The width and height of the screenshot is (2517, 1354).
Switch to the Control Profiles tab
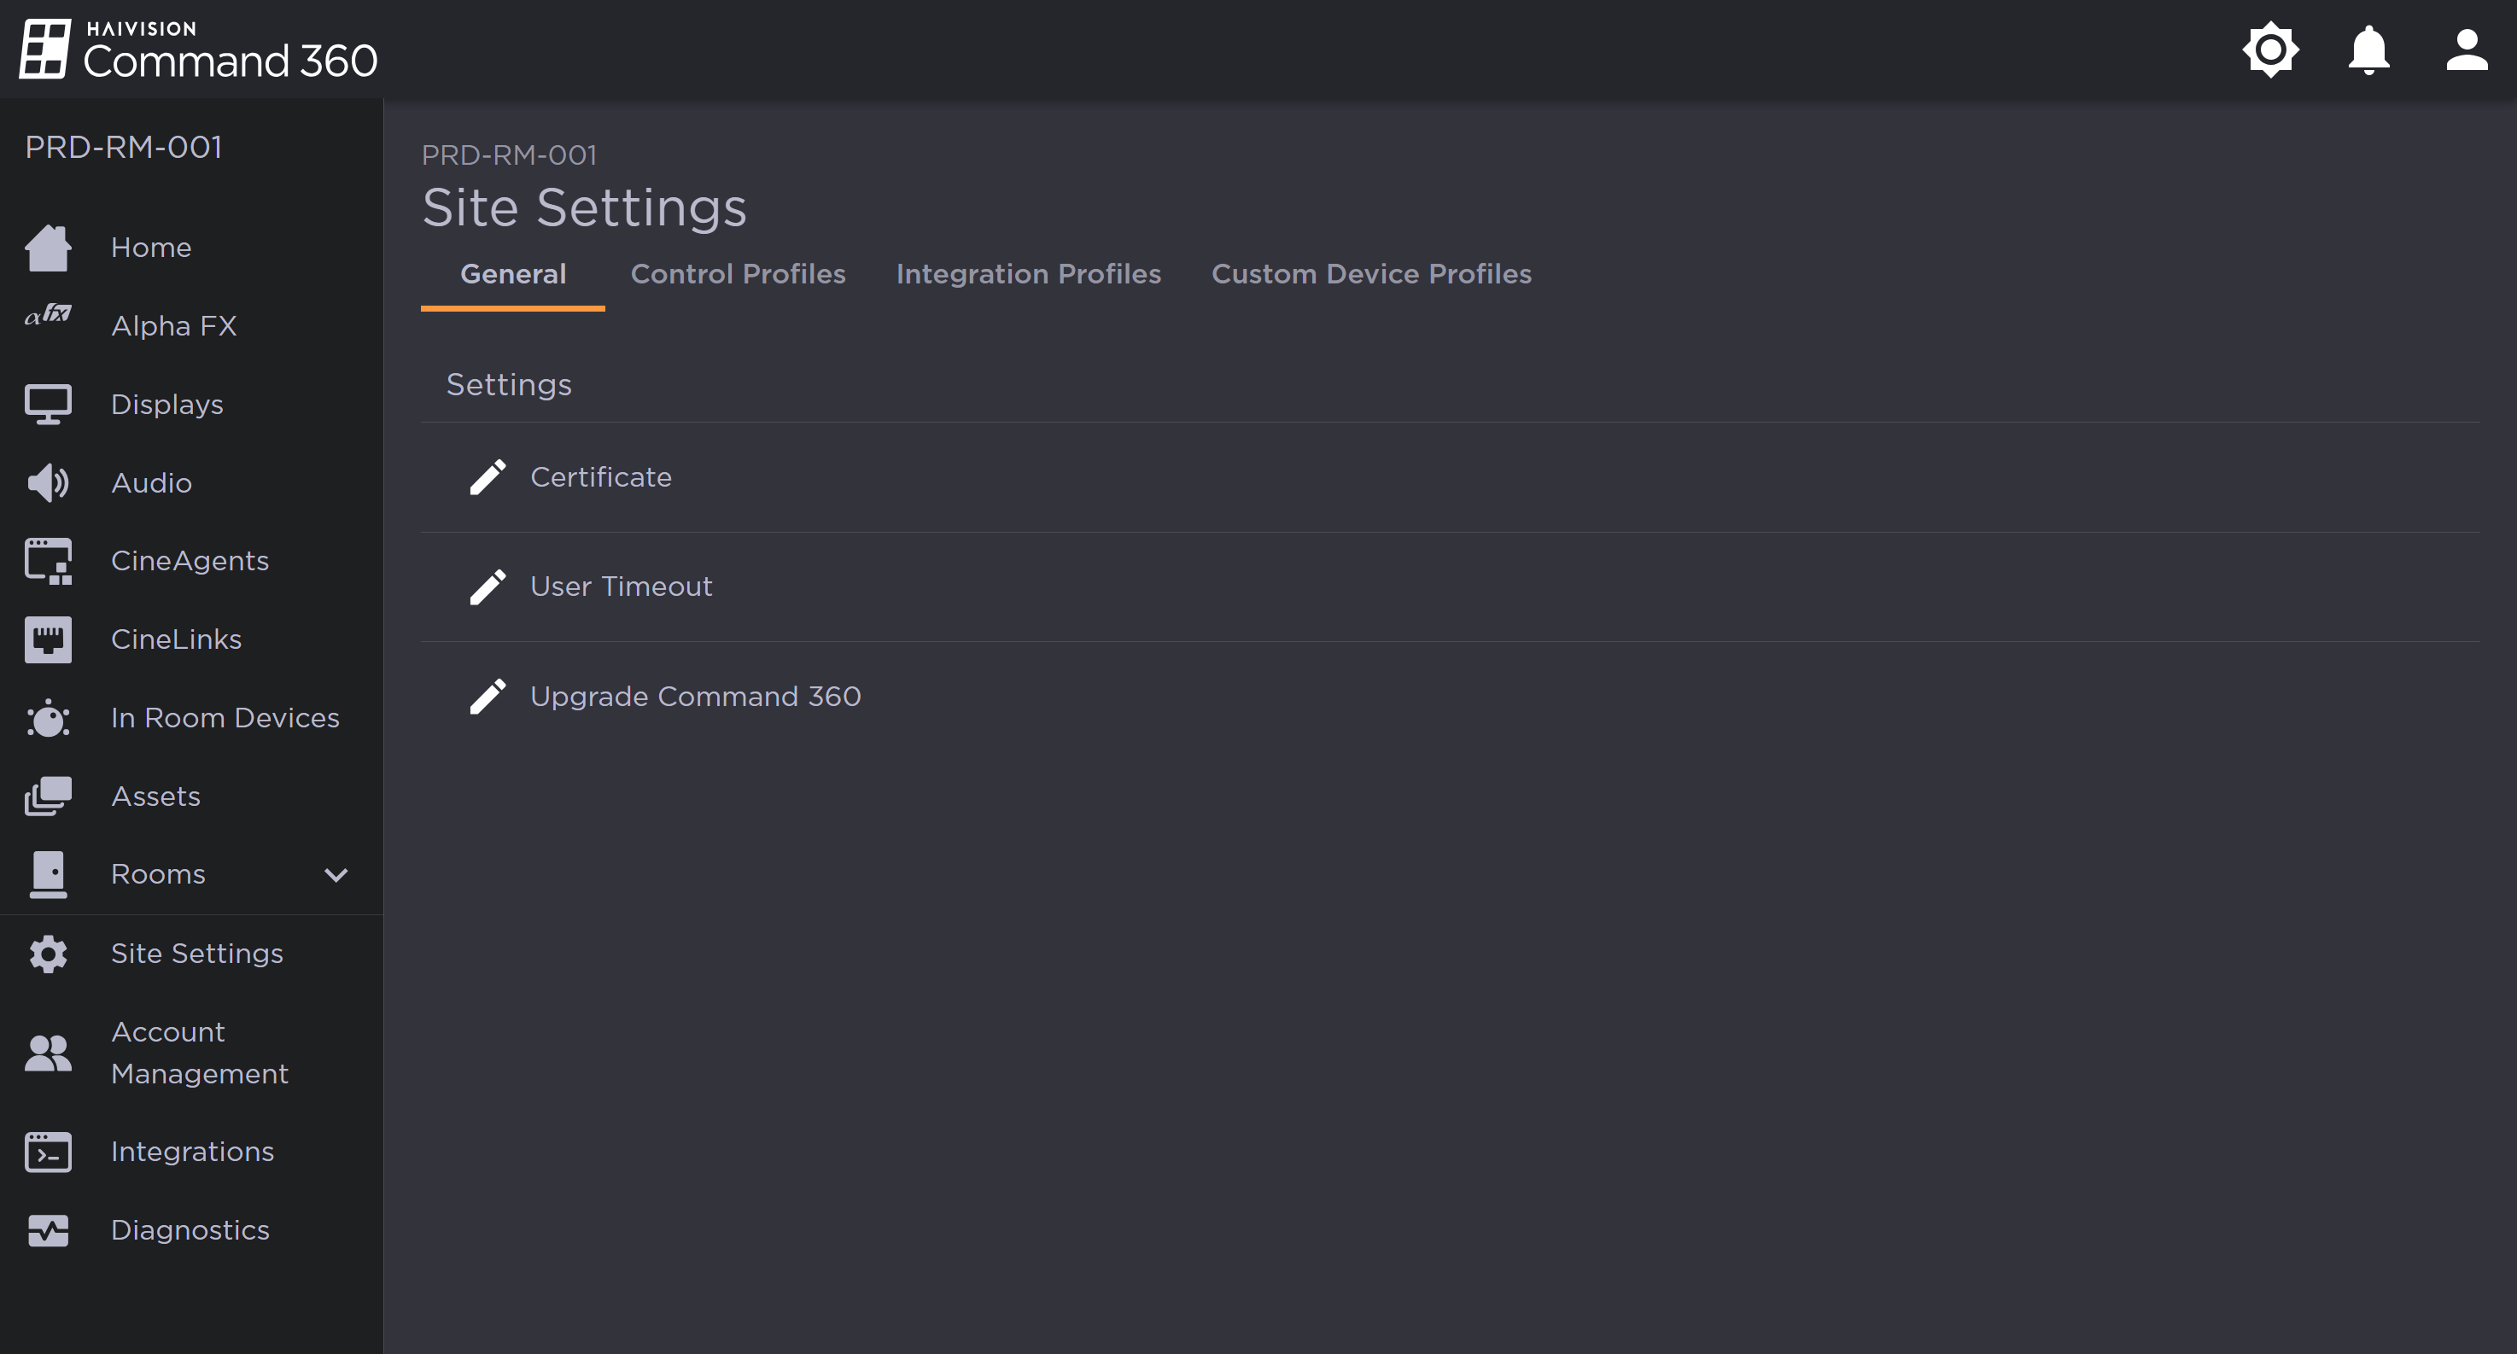tap(739, 275)
